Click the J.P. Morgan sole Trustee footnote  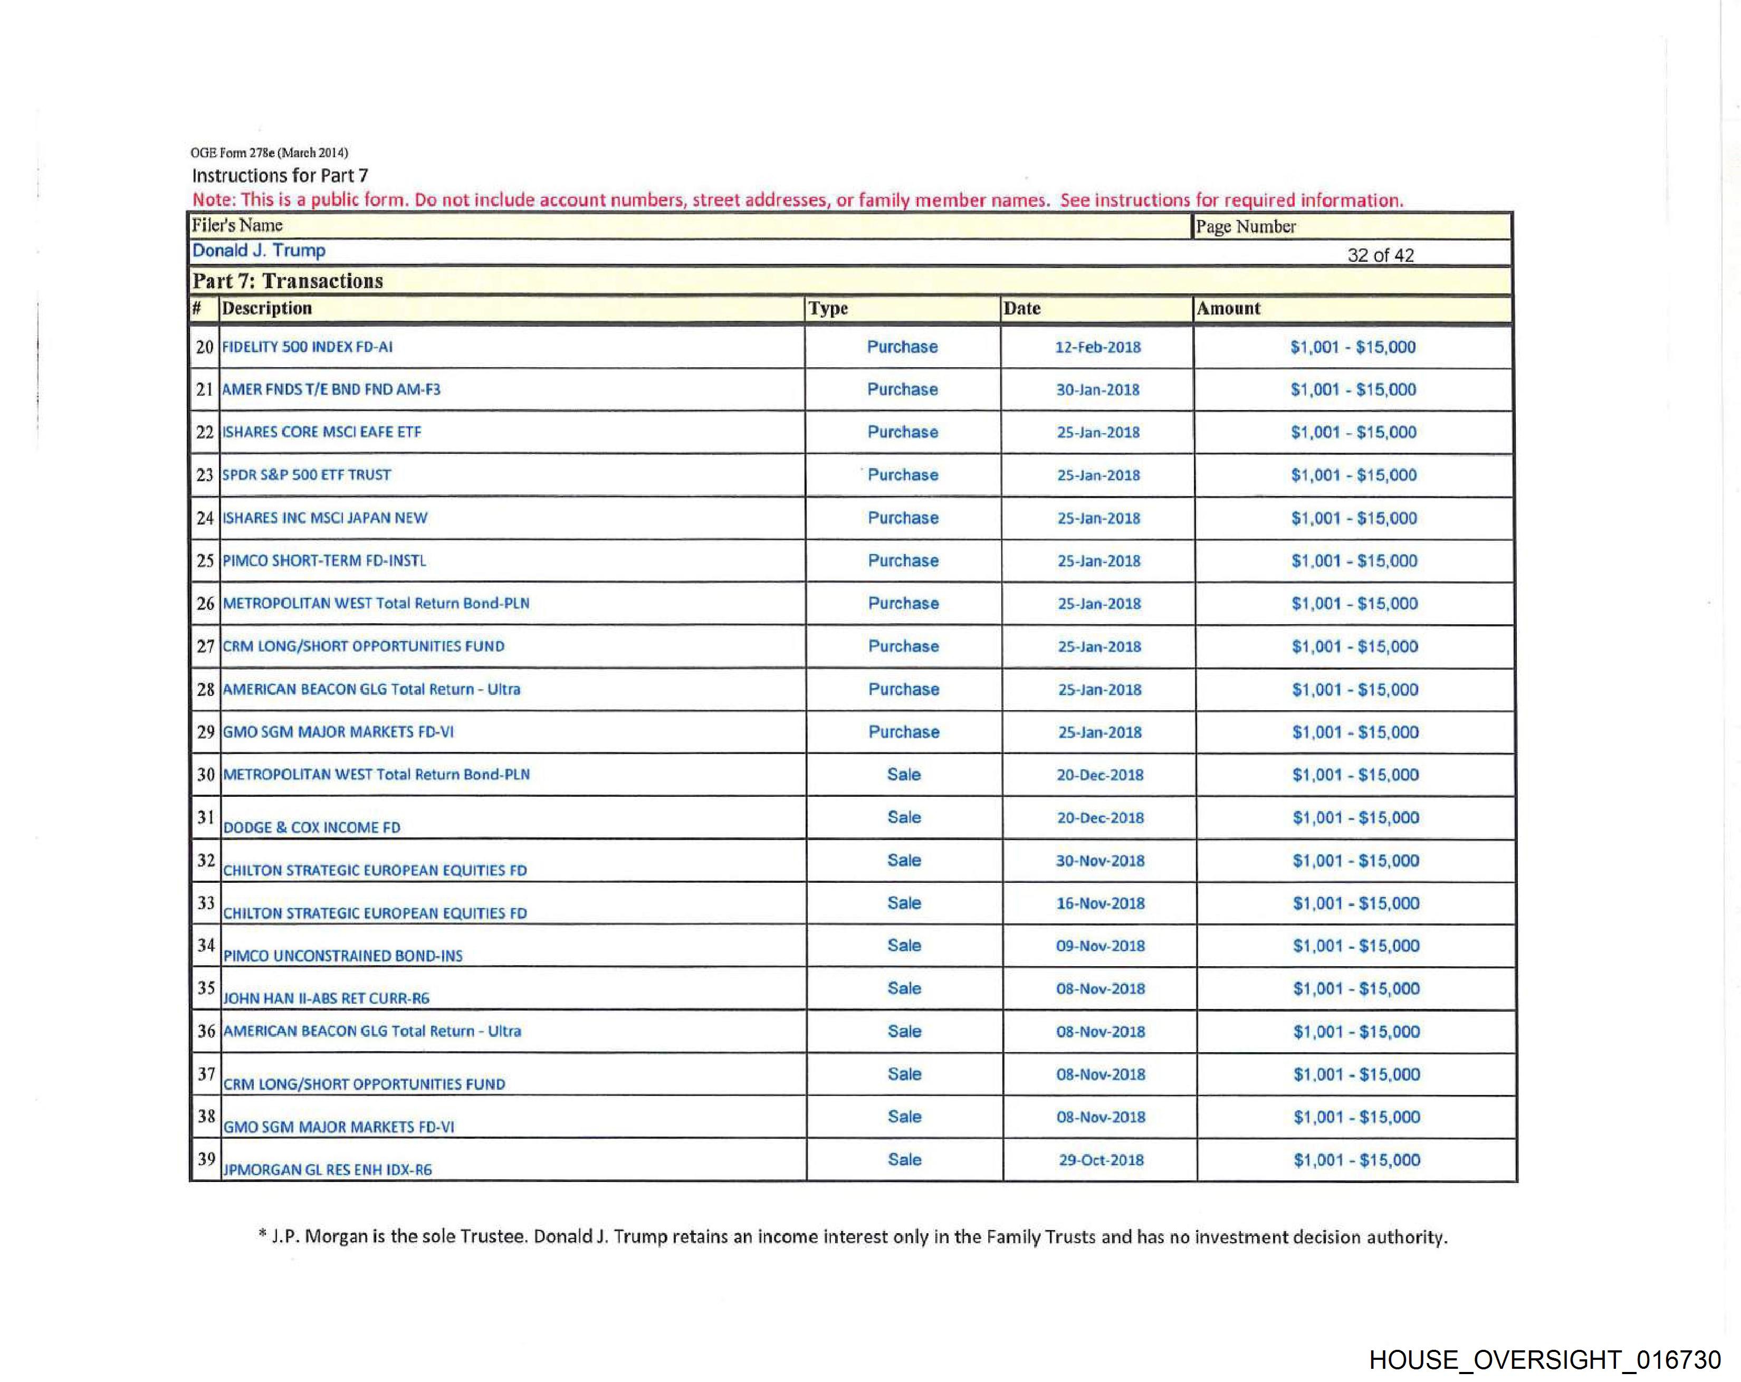pyautogui.click(x=853, y=1236)
